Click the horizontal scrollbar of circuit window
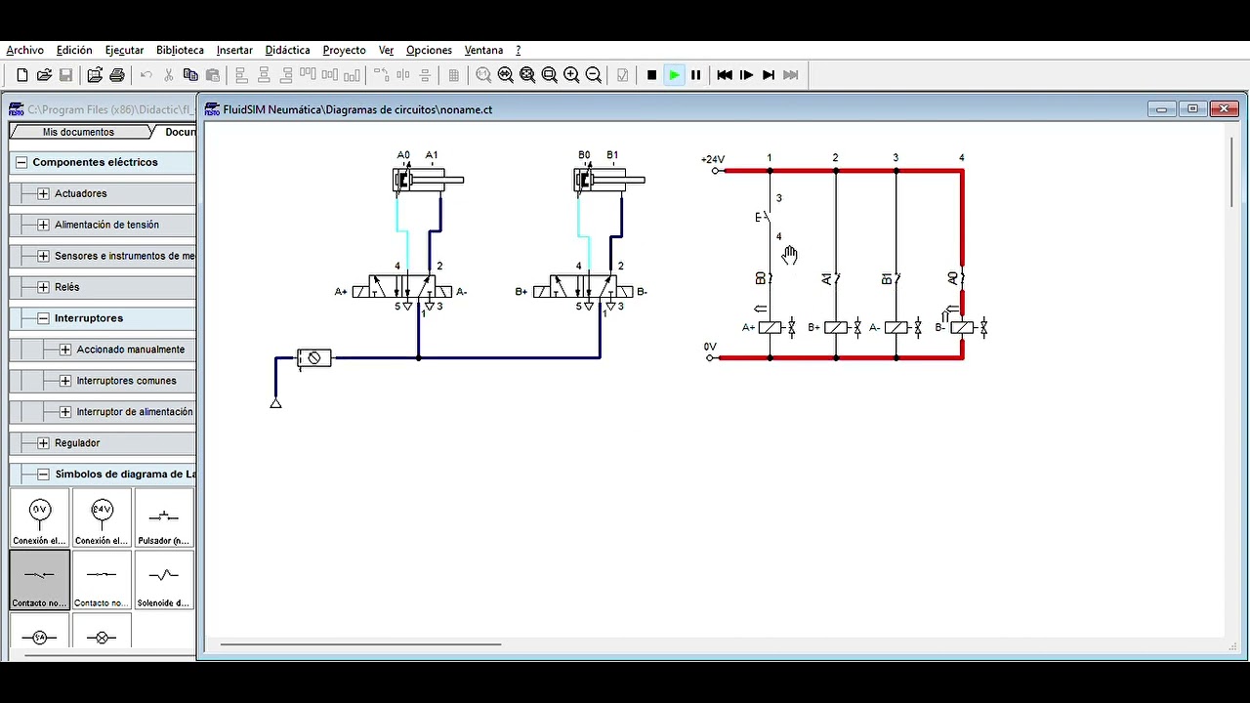 coord(360,644)
